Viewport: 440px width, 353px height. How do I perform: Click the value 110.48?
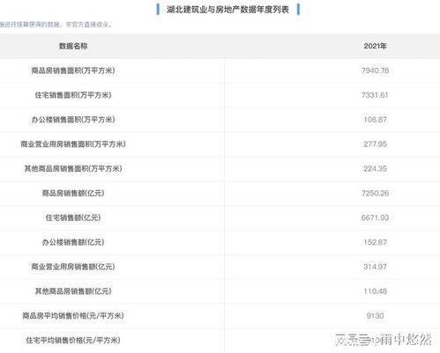click(375, 291)
